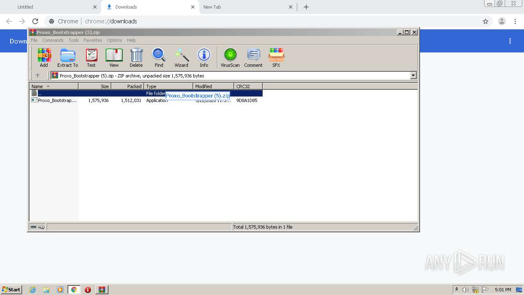Open Chrome three-dot menu
524x295 pixels.
point(515,21)
